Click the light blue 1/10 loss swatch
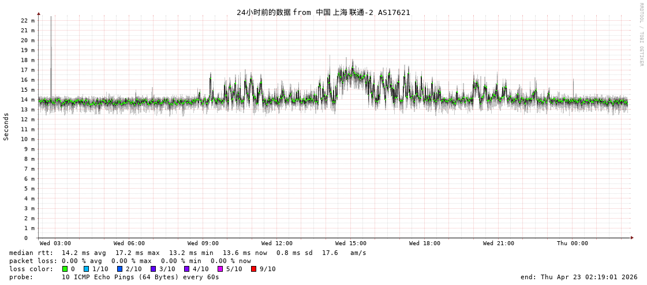This screenshot has height=285, width=647. 86,269
